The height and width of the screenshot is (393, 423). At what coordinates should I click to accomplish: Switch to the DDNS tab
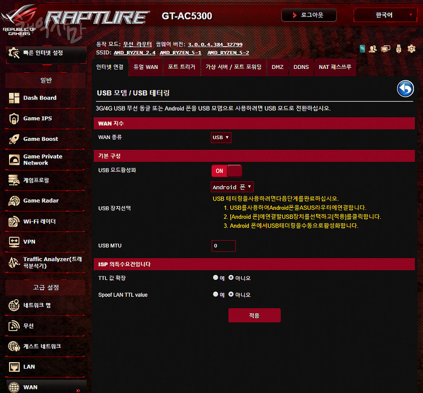(301, 67)
